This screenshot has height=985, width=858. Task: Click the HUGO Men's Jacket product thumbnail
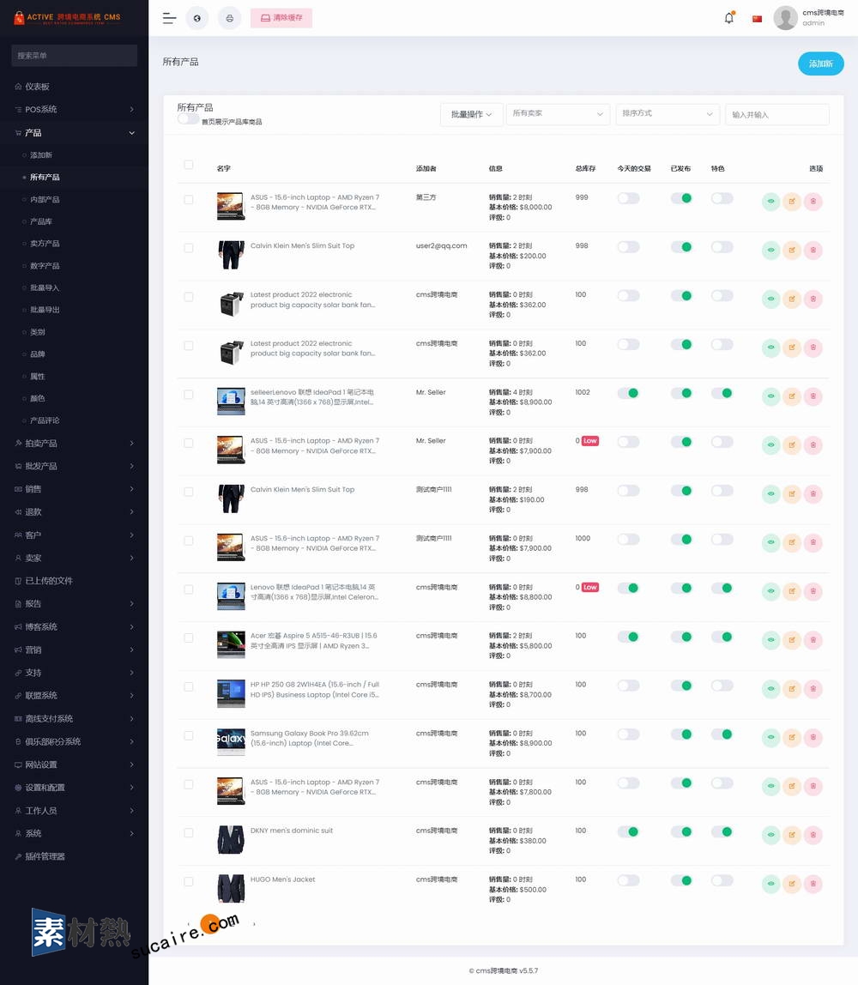coord(231,888)
